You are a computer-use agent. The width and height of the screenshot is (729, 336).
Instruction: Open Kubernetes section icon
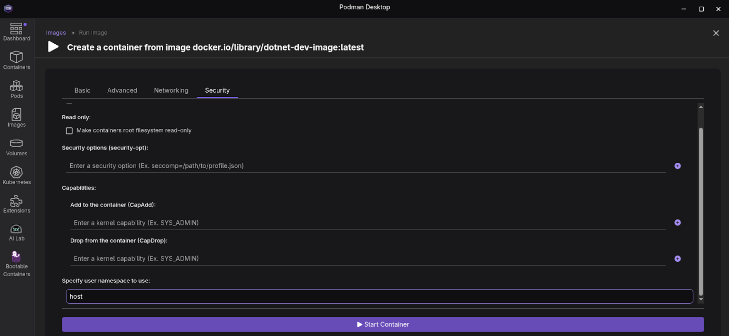click(16, 175)
